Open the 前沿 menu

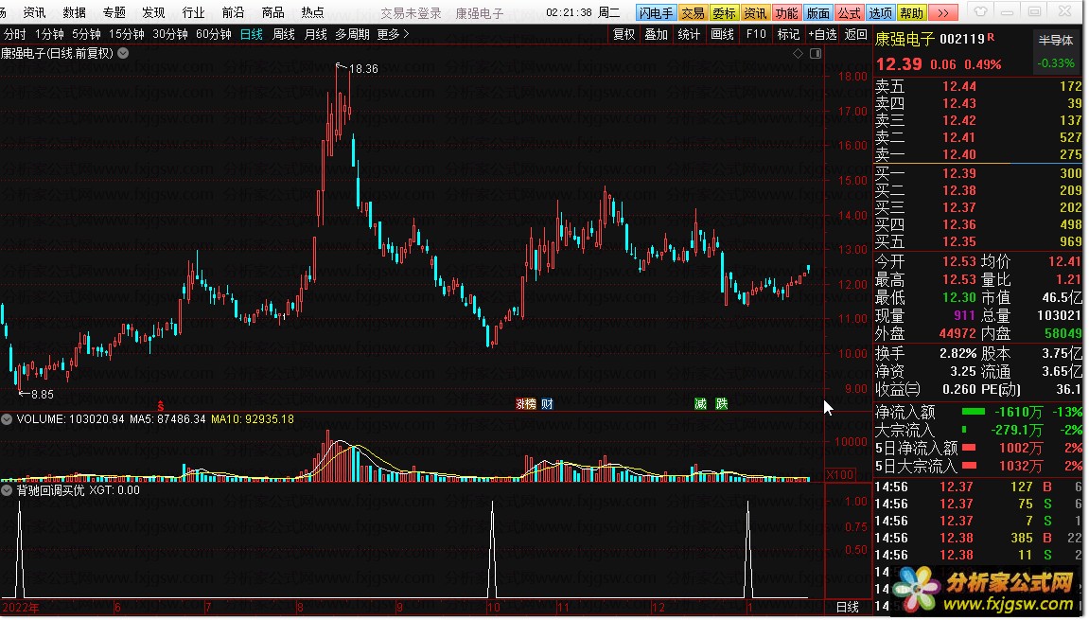(234, 12)
